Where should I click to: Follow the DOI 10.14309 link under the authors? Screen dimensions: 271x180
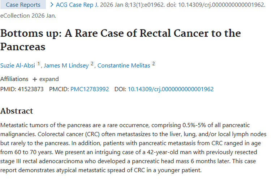coord(171,89)
